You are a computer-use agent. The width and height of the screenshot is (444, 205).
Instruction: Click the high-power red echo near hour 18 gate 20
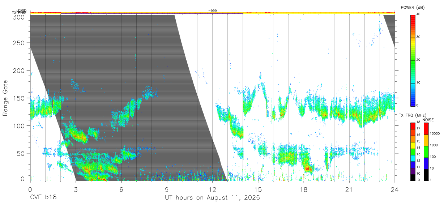coord(308,168)
